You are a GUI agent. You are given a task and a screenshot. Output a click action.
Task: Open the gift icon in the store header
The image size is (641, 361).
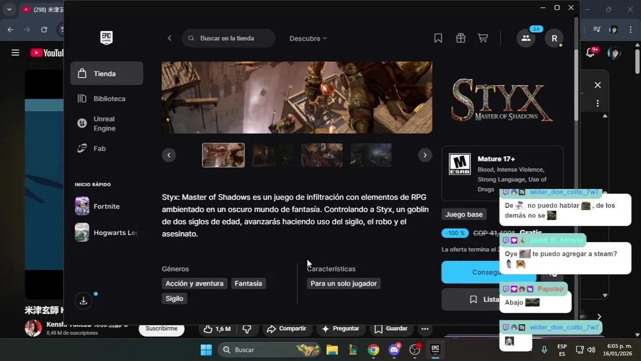click(x=460, y=38)
